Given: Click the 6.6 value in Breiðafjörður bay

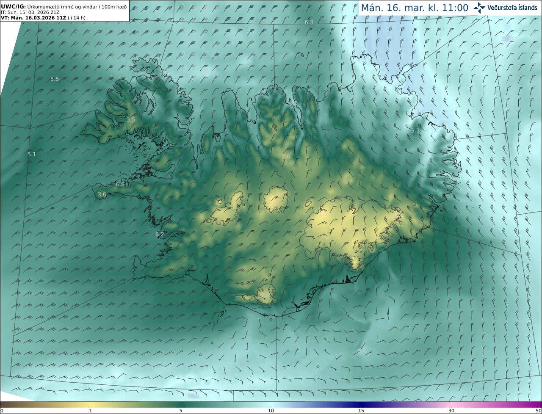Looking at the screenshot, I should point(120,185).
